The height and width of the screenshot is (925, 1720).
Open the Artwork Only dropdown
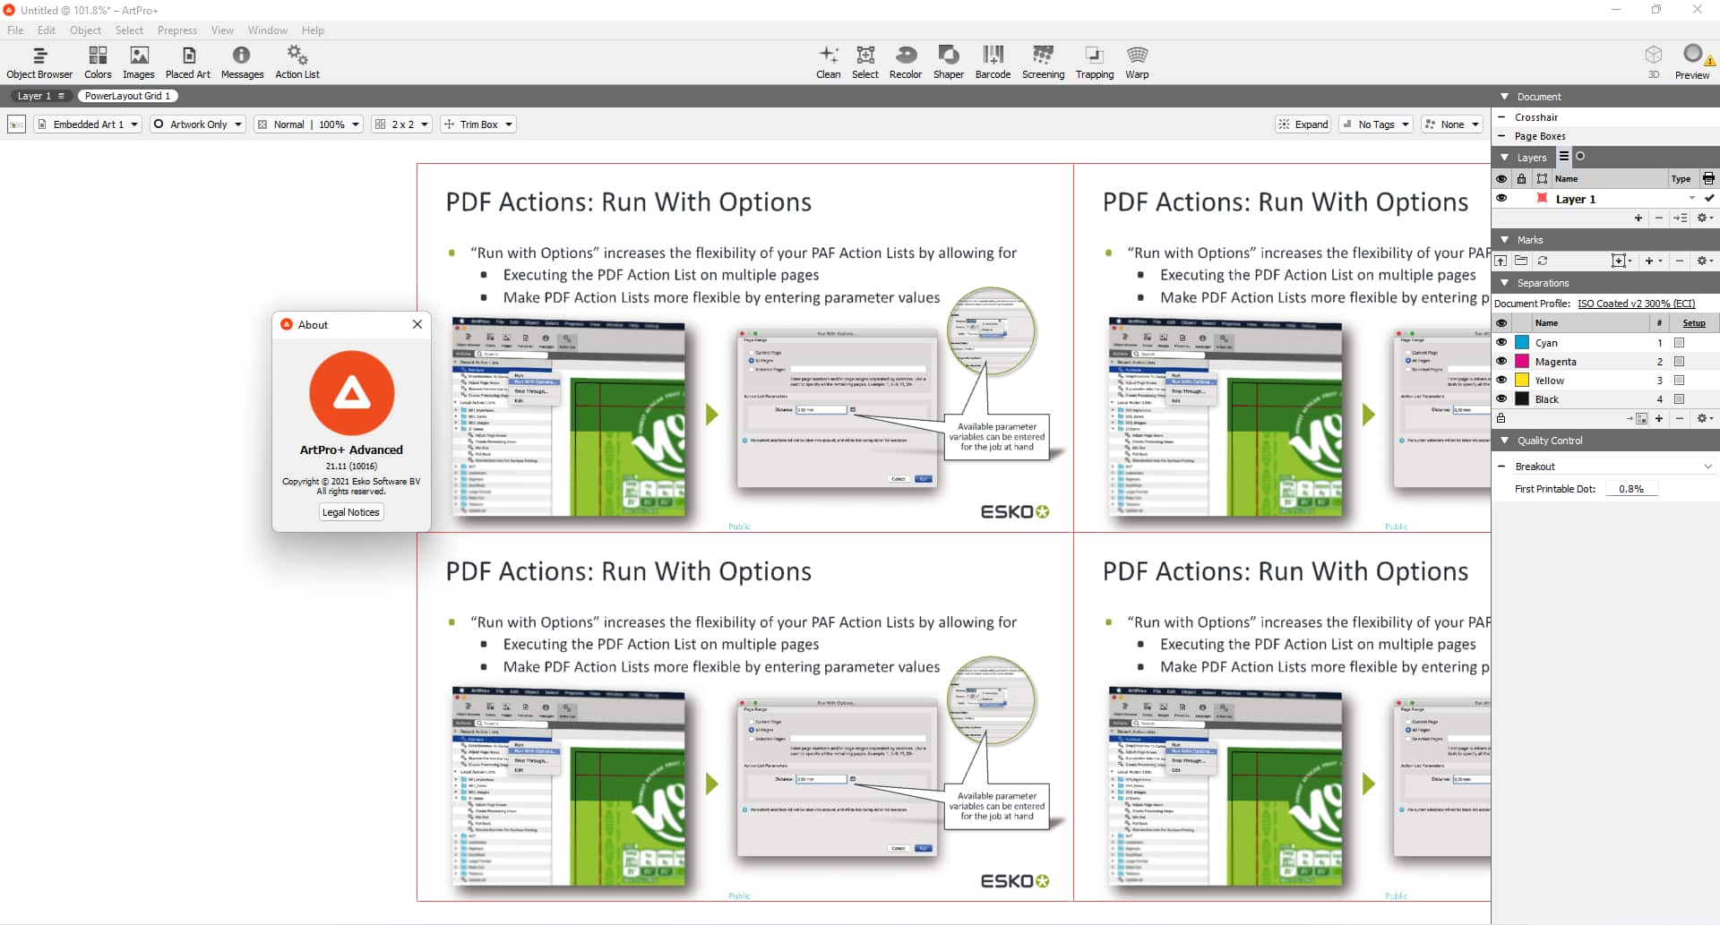pyautogui.click(x=197, y=124)
